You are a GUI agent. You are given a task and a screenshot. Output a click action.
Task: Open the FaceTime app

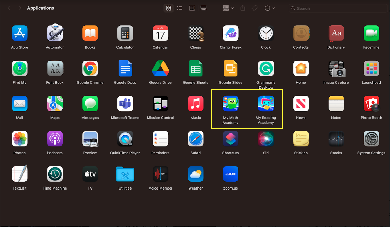[x=371, y=33]
